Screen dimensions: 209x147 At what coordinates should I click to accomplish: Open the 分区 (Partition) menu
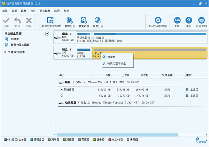[x=33, y=11]
